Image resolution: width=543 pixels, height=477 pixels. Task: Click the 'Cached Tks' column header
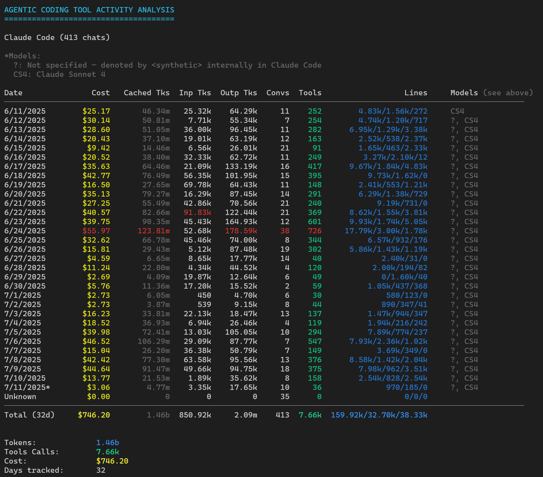pos(147,93)
